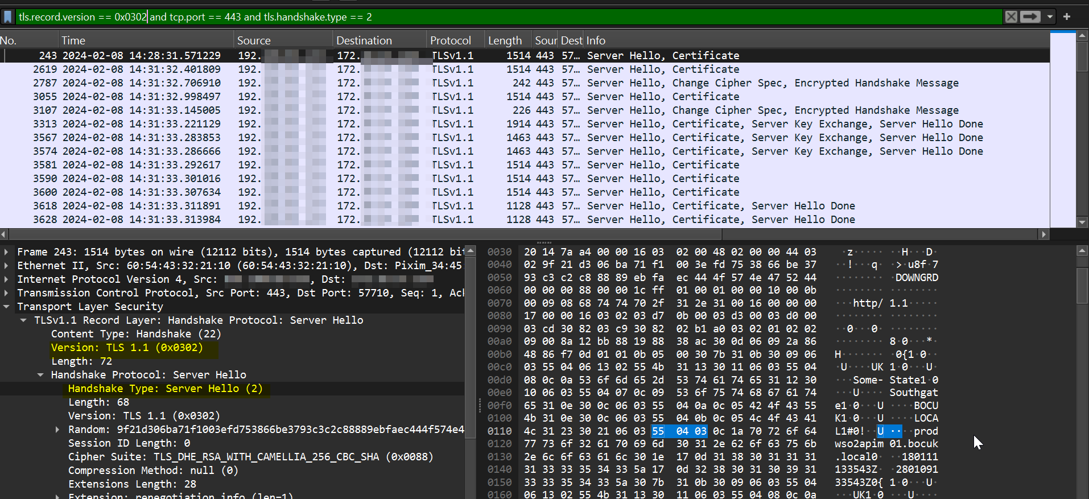Click into the display filter text field
1089x499 pixels.
(x=512, y=17)
